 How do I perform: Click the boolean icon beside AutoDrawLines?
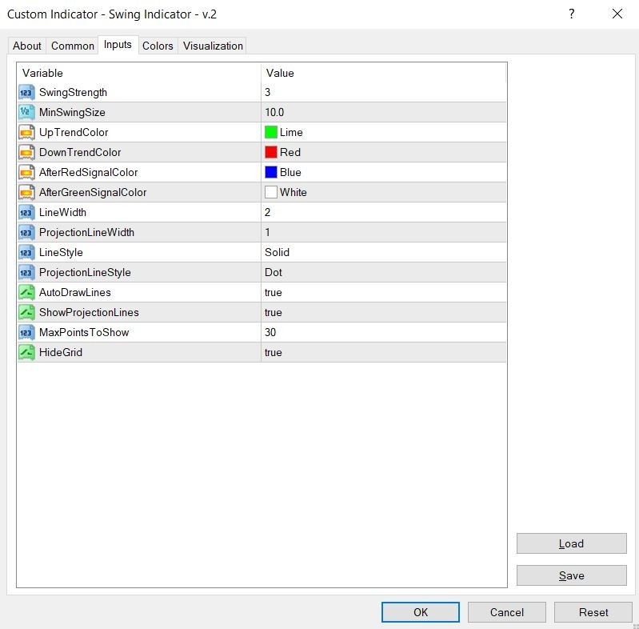(26, 292)
